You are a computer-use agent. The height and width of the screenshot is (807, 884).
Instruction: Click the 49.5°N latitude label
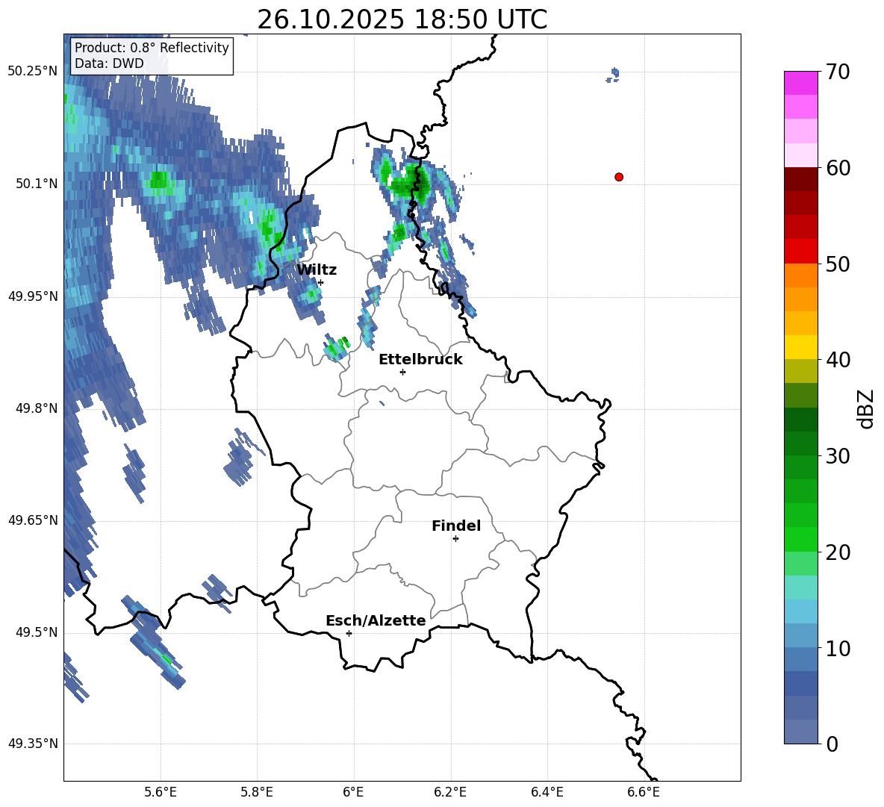point(37,632)
